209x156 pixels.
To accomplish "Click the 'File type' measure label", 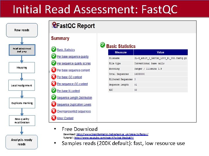I will pyautogui.click(x=115, y=63).
